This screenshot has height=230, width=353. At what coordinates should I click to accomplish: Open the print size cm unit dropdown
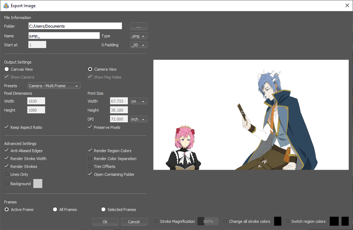(x=139, y=101)
